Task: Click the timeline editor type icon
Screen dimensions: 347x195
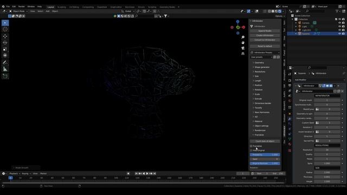Action: (4, 173)
